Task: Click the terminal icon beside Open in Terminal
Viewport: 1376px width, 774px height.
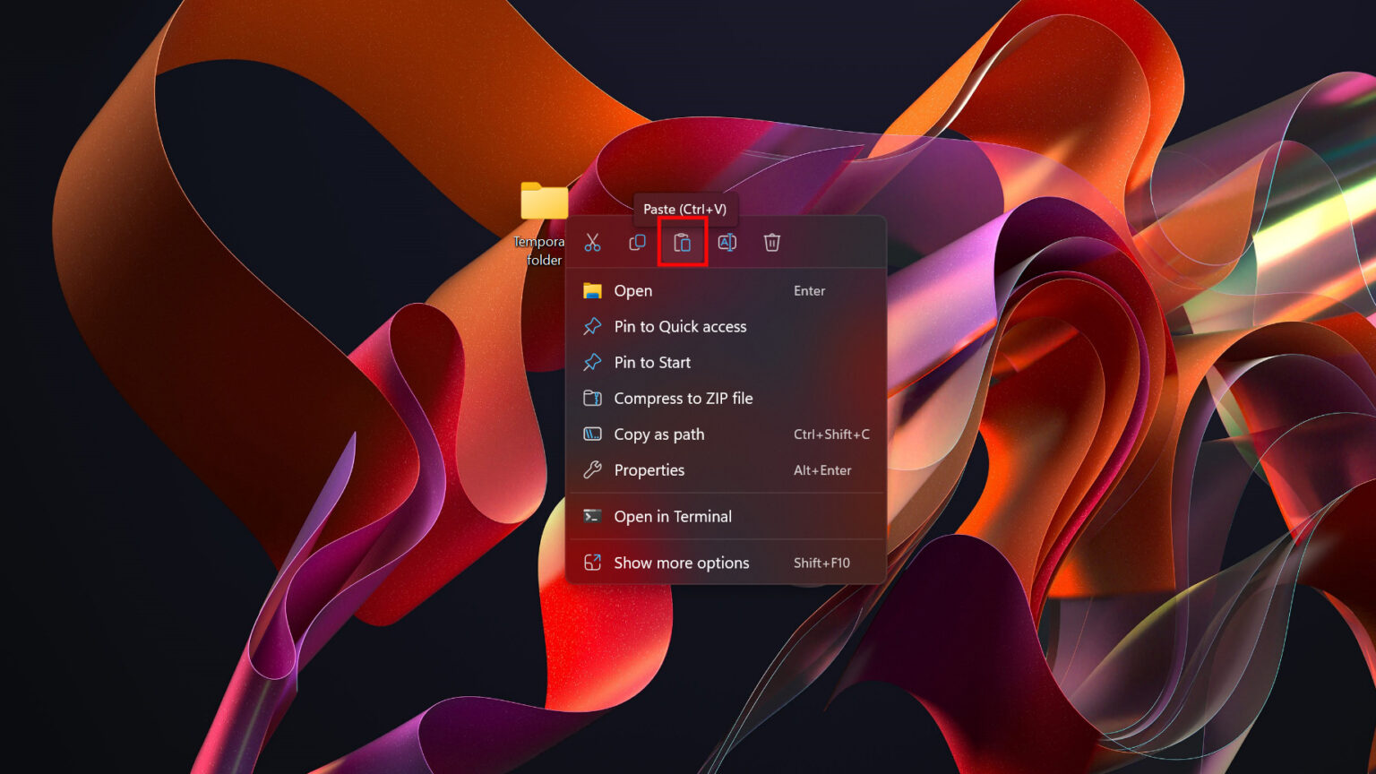Action: pyautogui.click(x=592, y=516)
